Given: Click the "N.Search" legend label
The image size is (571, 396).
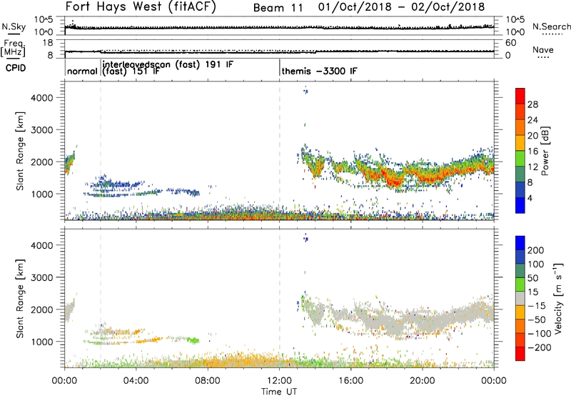Looking at the screenshot, I should [x=552, y=26].
